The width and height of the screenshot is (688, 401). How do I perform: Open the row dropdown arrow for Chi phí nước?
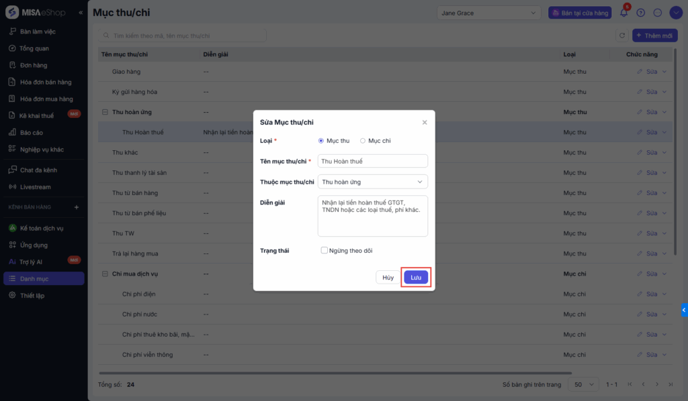coord(664,314)
